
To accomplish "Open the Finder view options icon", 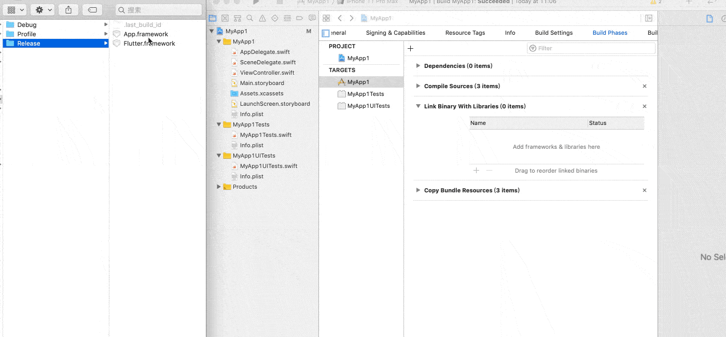I will point(15,10).
